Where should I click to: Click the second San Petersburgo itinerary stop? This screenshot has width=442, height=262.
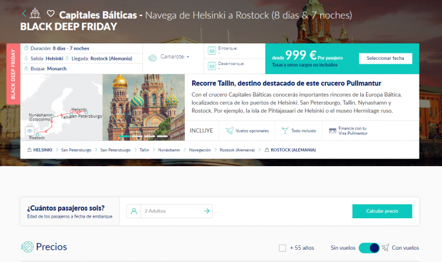click(115, 150)
